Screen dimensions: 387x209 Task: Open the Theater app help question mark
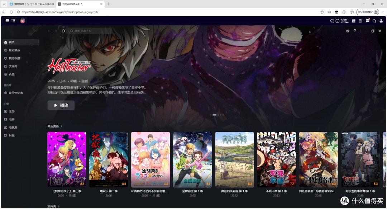coord(355,31)
